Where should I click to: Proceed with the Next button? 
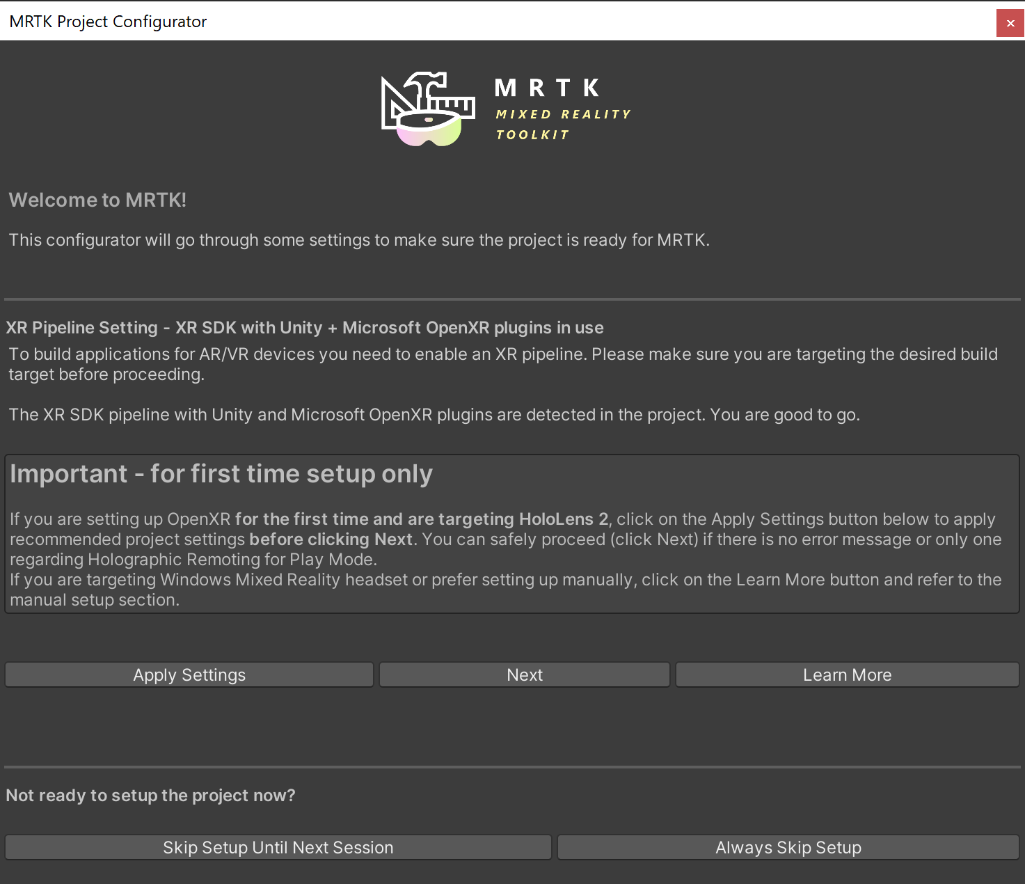click(525, 674)
